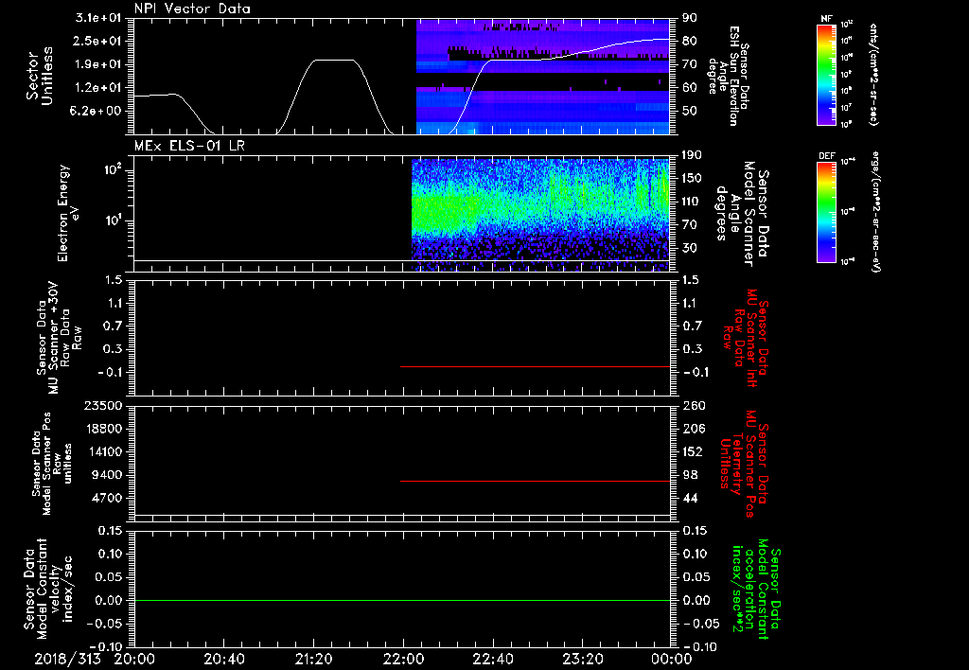
Task: Click the "Electron Energy eV" axis label
Action: 68,213
